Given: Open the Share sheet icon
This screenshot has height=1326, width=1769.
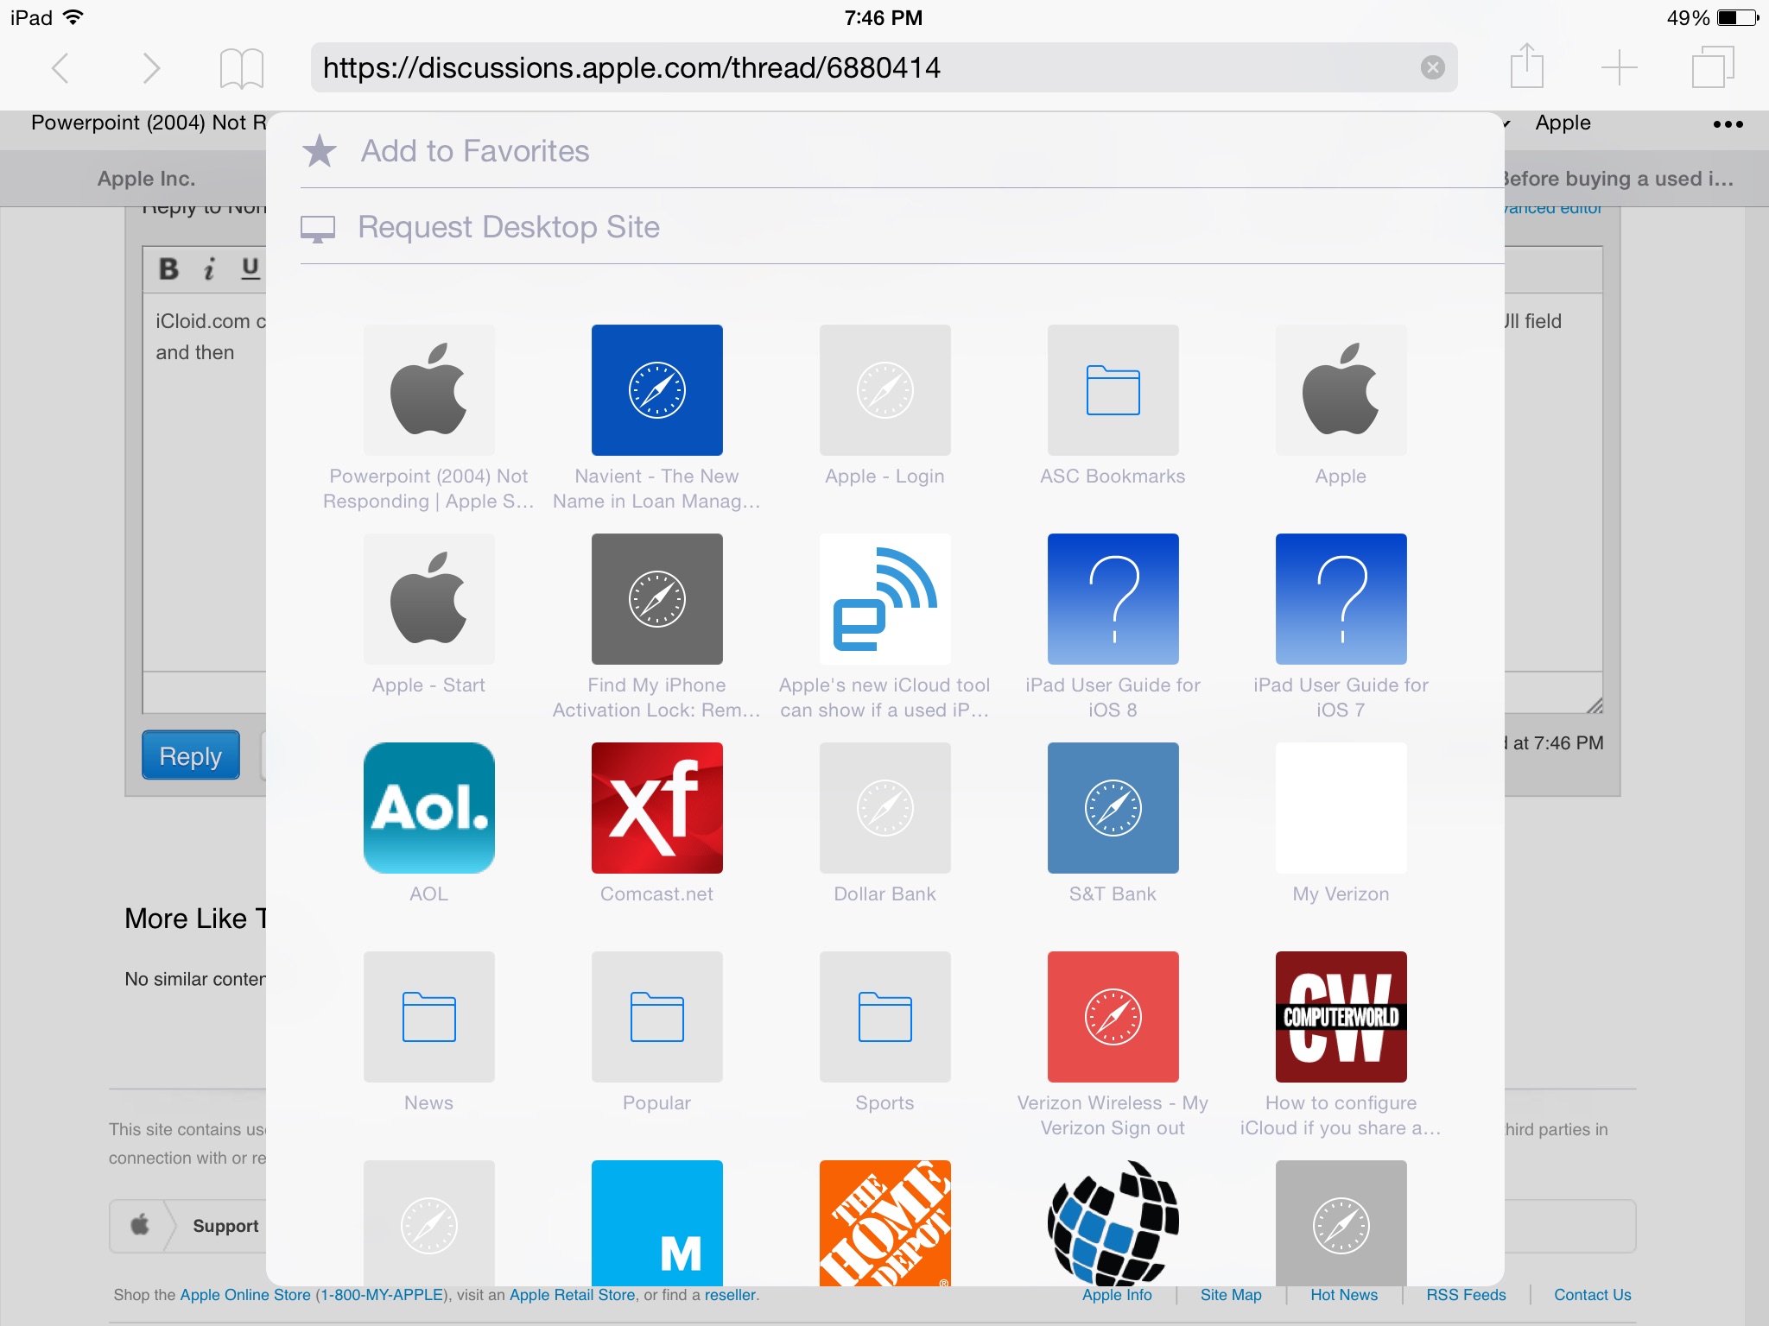Looking at the screenshot, I should pos(1526,66).
